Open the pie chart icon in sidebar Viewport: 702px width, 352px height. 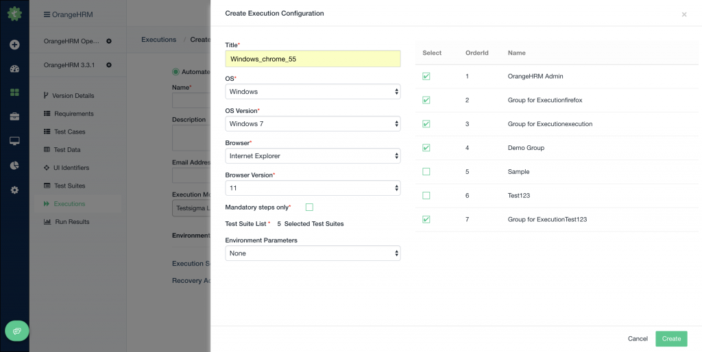point(14,165)
